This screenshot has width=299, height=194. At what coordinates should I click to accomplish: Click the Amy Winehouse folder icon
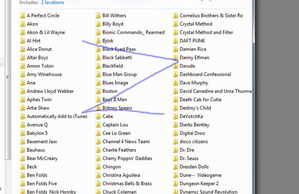pyautogui.click(x=23, y=74)
